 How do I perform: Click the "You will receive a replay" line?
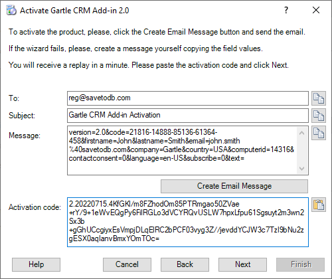pos(149,65)
